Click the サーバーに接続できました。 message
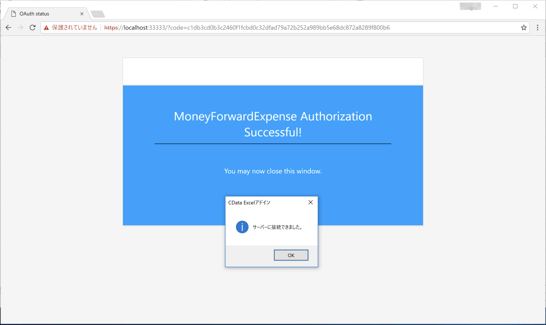Viewport: 546px width, 325px height. coord(277,227)
